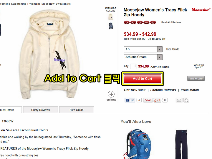Click the Facebook Like button
212x159 pixels.
(130, 100)
